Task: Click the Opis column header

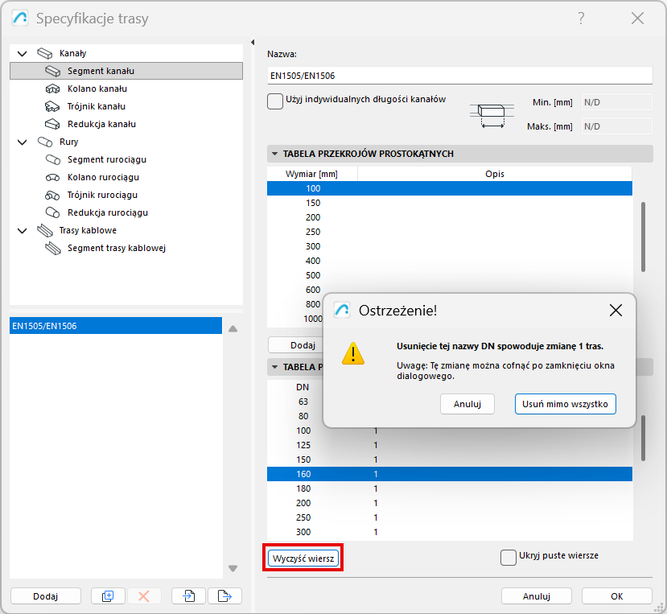Action: coord(495,174)
